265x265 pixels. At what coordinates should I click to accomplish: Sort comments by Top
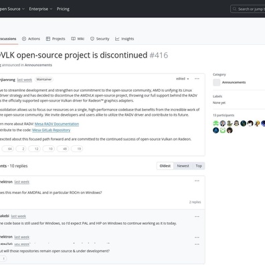199,166
